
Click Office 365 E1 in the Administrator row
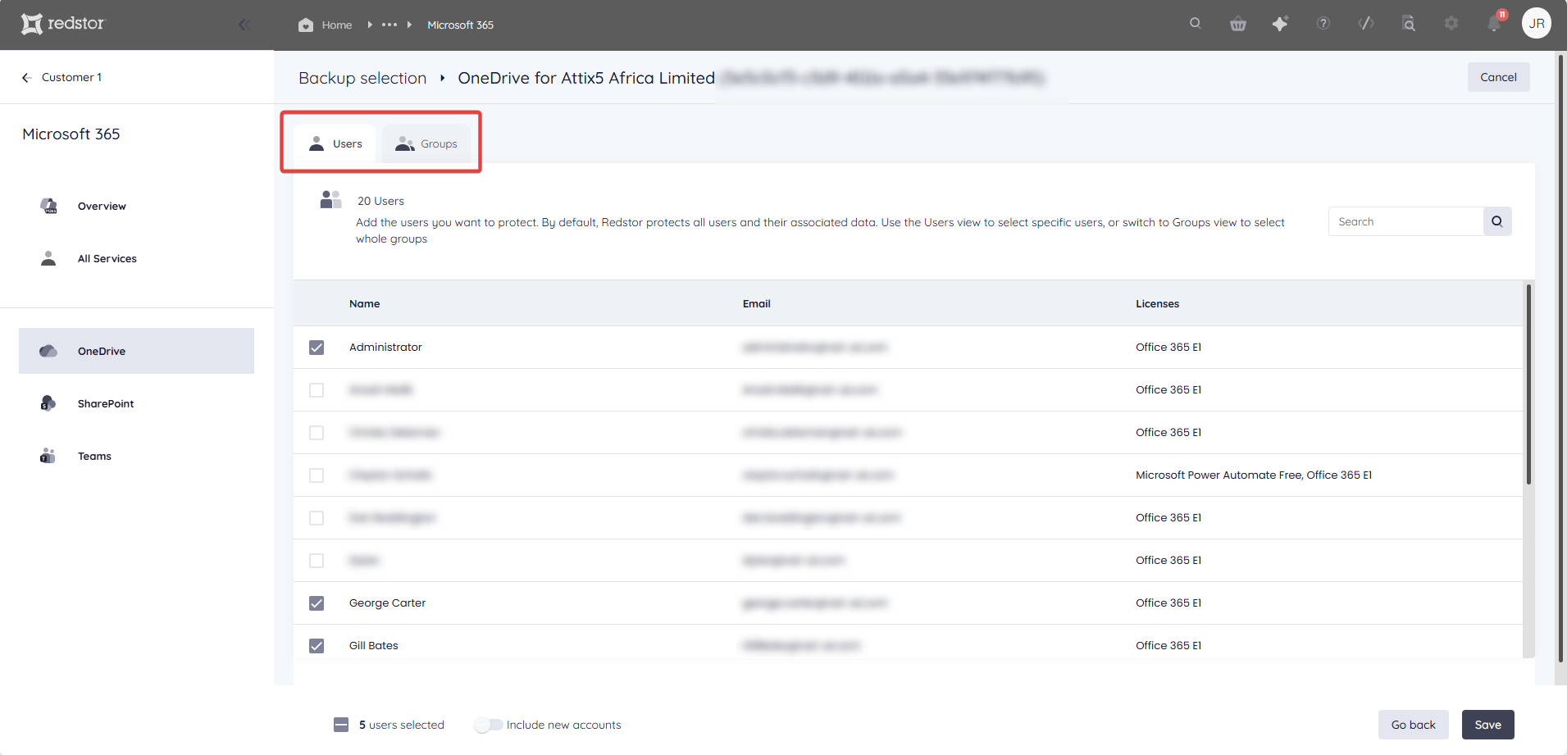(x=1168, y=347)
